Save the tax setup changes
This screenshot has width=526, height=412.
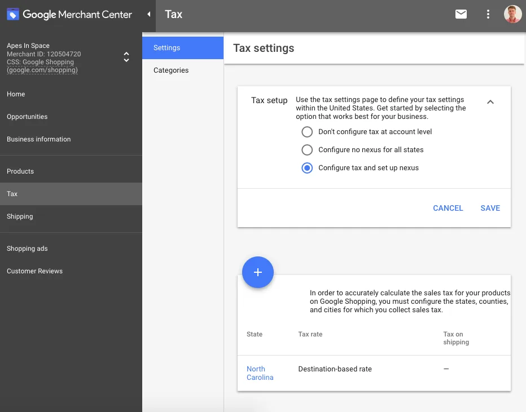(x=490, y=208)
